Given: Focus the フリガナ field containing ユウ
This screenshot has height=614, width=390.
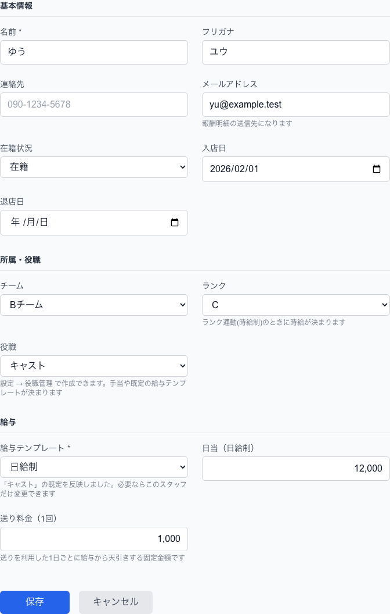Looking at the screenshot, I should click(296, 52).
